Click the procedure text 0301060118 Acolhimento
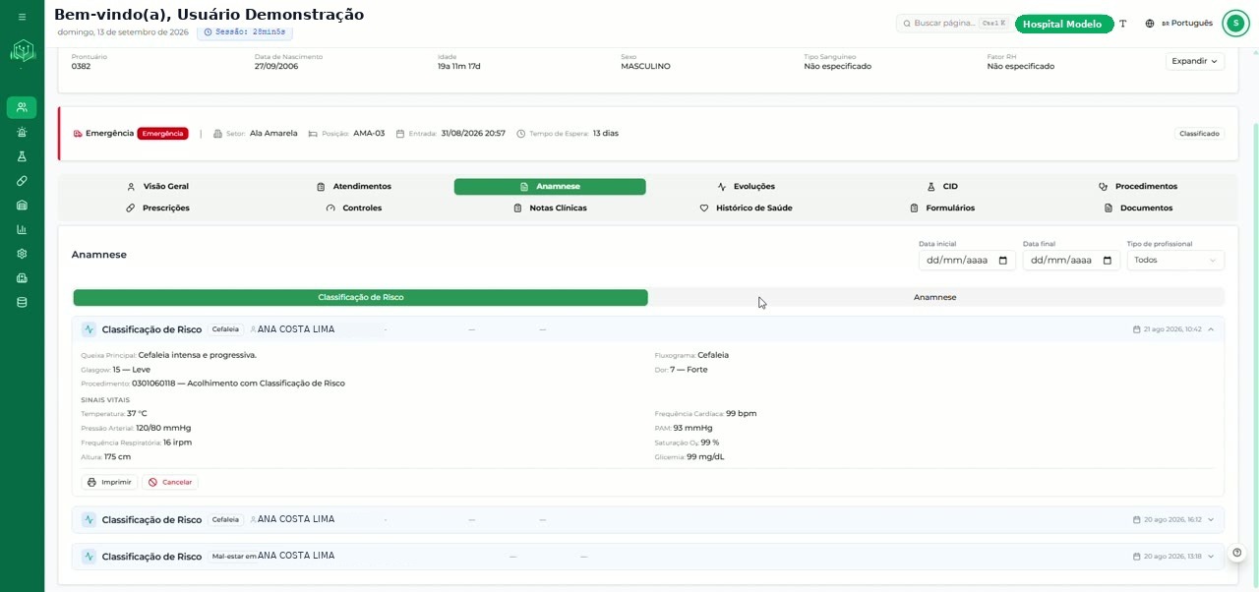1259x592 pixels. tap(238, 384)
